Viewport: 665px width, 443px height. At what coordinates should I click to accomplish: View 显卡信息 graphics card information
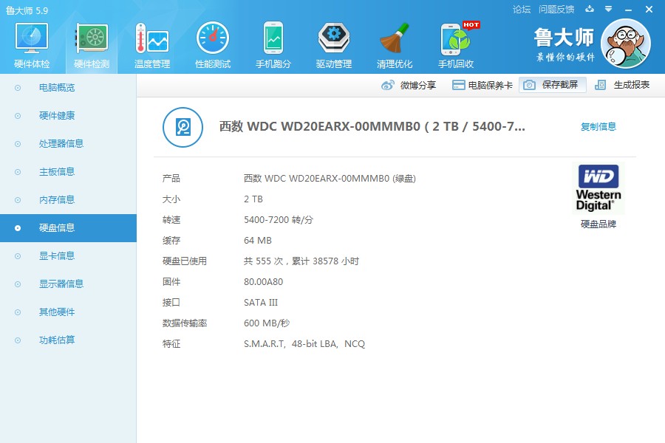pos(58,255)
